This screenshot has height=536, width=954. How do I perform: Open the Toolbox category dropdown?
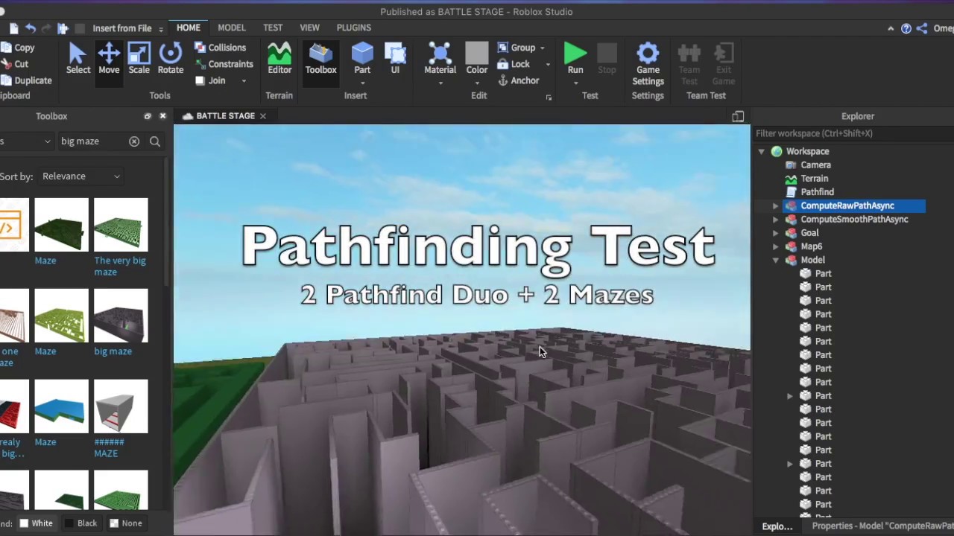coord(25,141)
